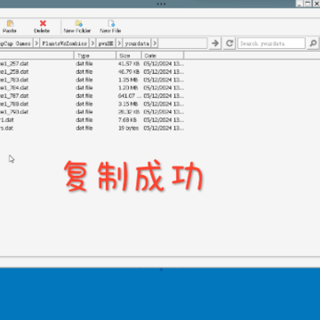Jump to the PlantsVsZombies breadcrumb
The width and height of the screenshot is (320, 320).
point(64,44)
